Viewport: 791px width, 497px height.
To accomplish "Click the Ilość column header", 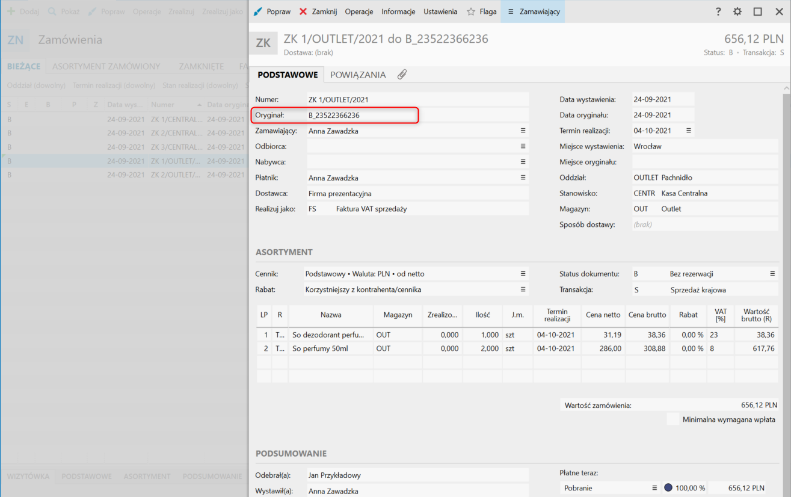I will [x=482, y=315].
